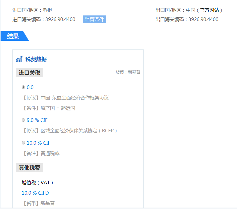Select the 10.0 % CIF radio option
Screen dimensions: 237x209
[x=23, y=143]
